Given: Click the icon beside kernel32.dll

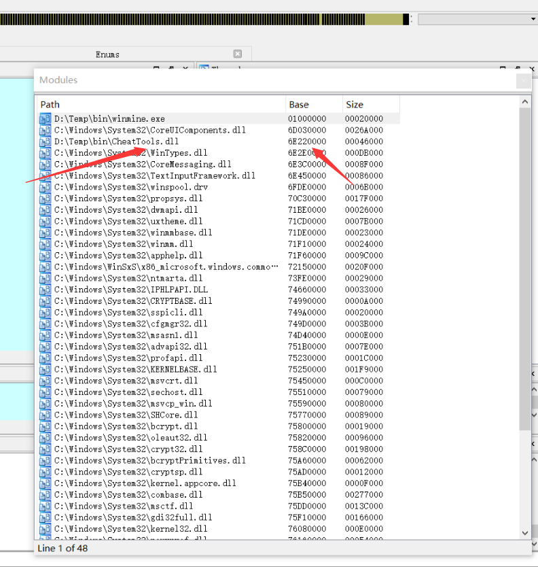Looking at the screenshot, I should click(x=46, y=528).
